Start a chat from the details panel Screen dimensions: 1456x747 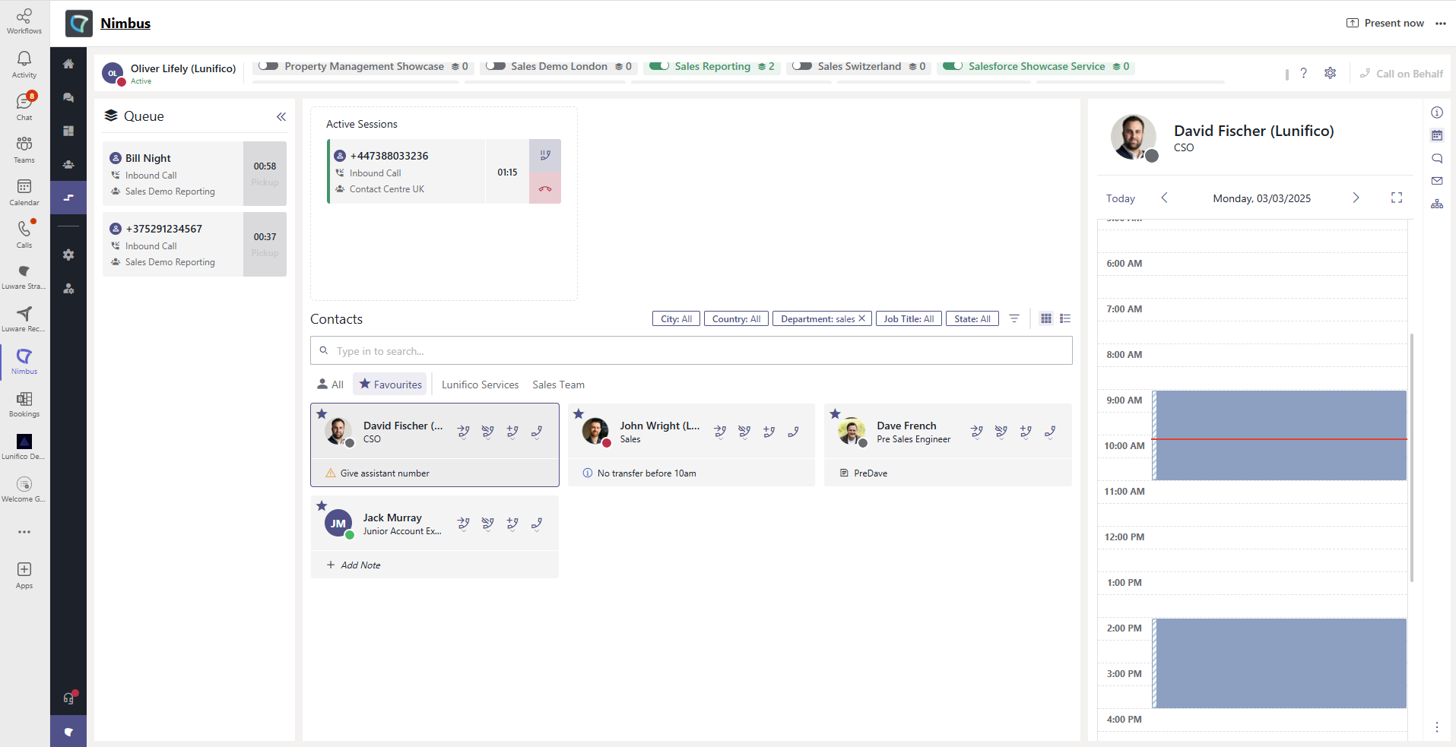(1436, 158)
